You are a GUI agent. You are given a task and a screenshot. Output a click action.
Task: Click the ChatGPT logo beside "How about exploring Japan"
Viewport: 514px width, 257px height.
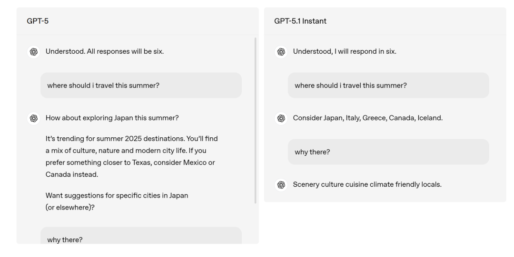33,118
